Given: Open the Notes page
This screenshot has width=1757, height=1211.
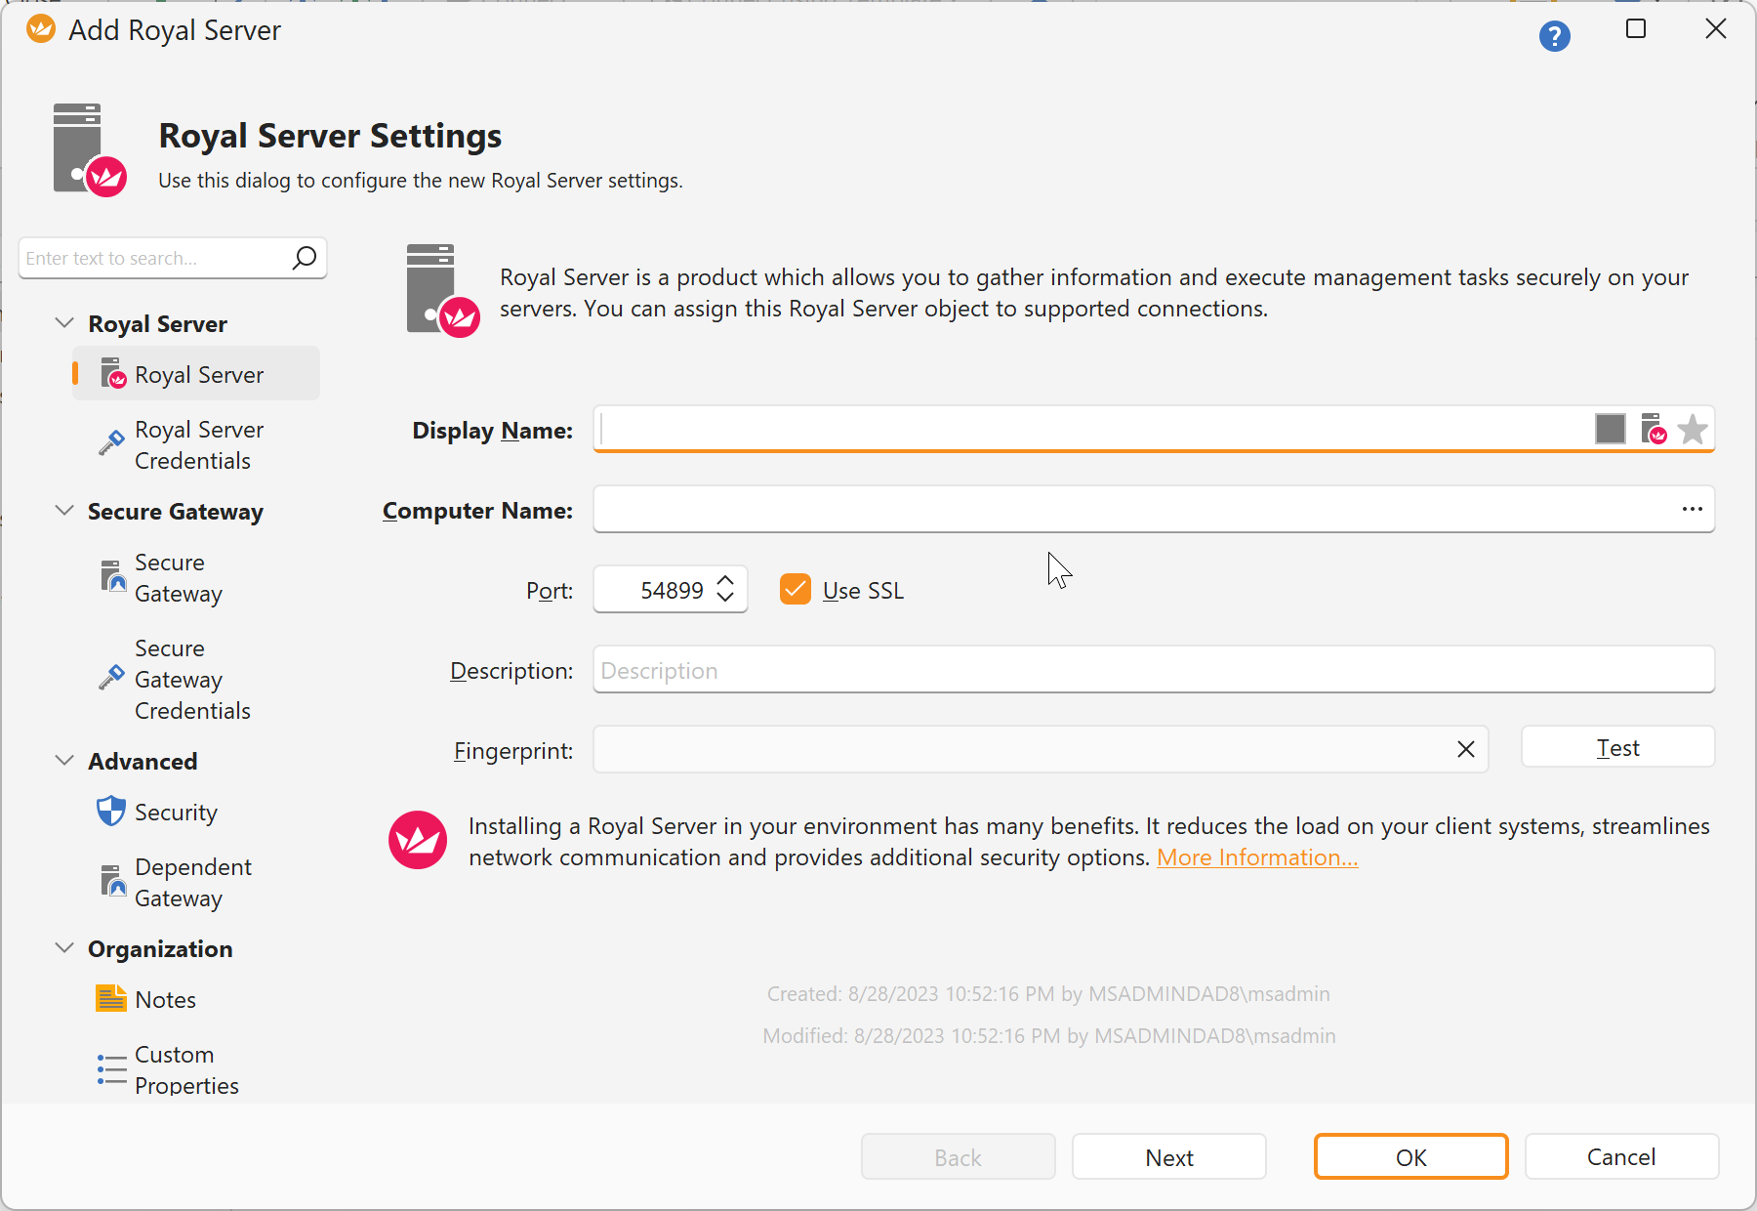Looking at the screenshot, I should (x=196, y=1000).
